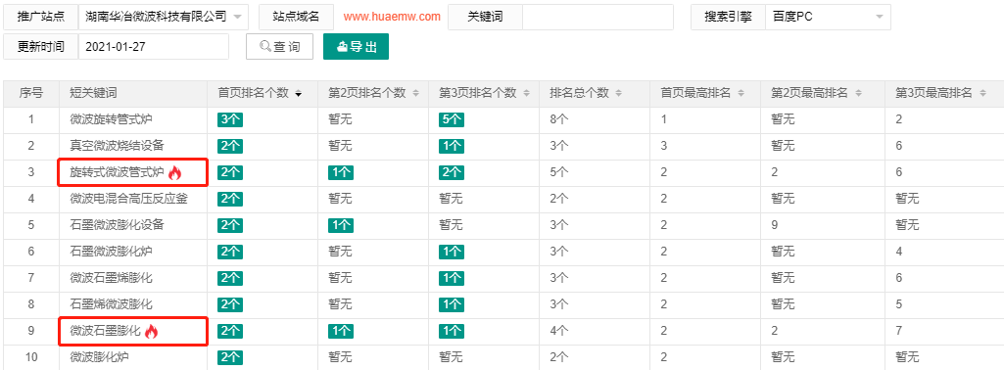This screenshot has width=1004, height=370.
Task: Click 8个 total for 微波旋转管式炉
Action: pyautogui.click(x=559, y=119)
